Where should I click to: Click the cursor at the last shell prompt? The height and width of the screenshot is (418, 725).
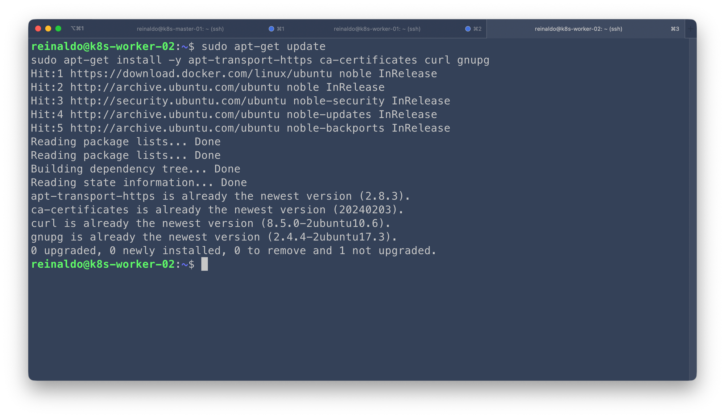click(204, 264)
